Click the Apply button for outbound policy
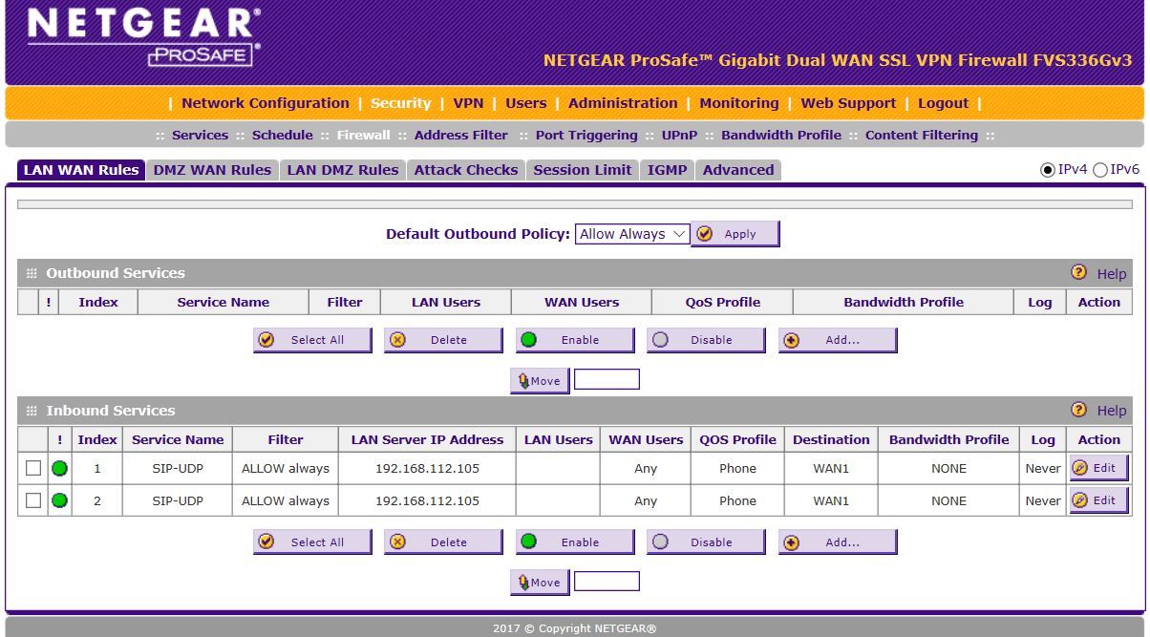 point(735,234)
